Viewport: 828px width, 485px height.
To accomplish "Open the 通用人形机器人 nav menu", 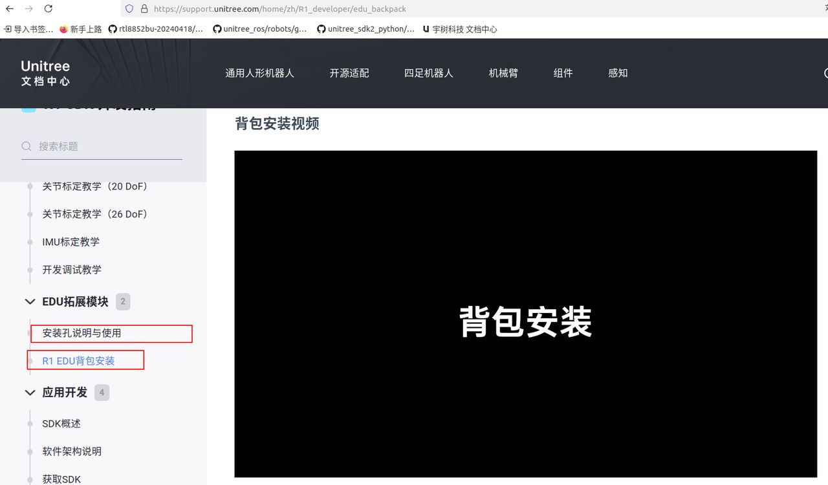I will point(259,73).
